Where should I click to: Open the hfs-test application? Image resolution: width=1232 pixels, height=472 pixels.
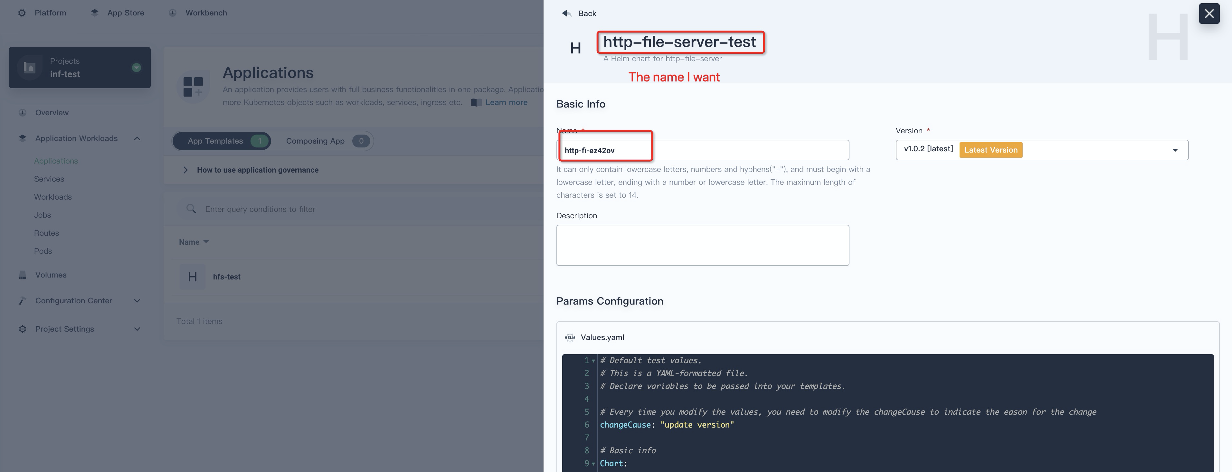click(227, 277)
